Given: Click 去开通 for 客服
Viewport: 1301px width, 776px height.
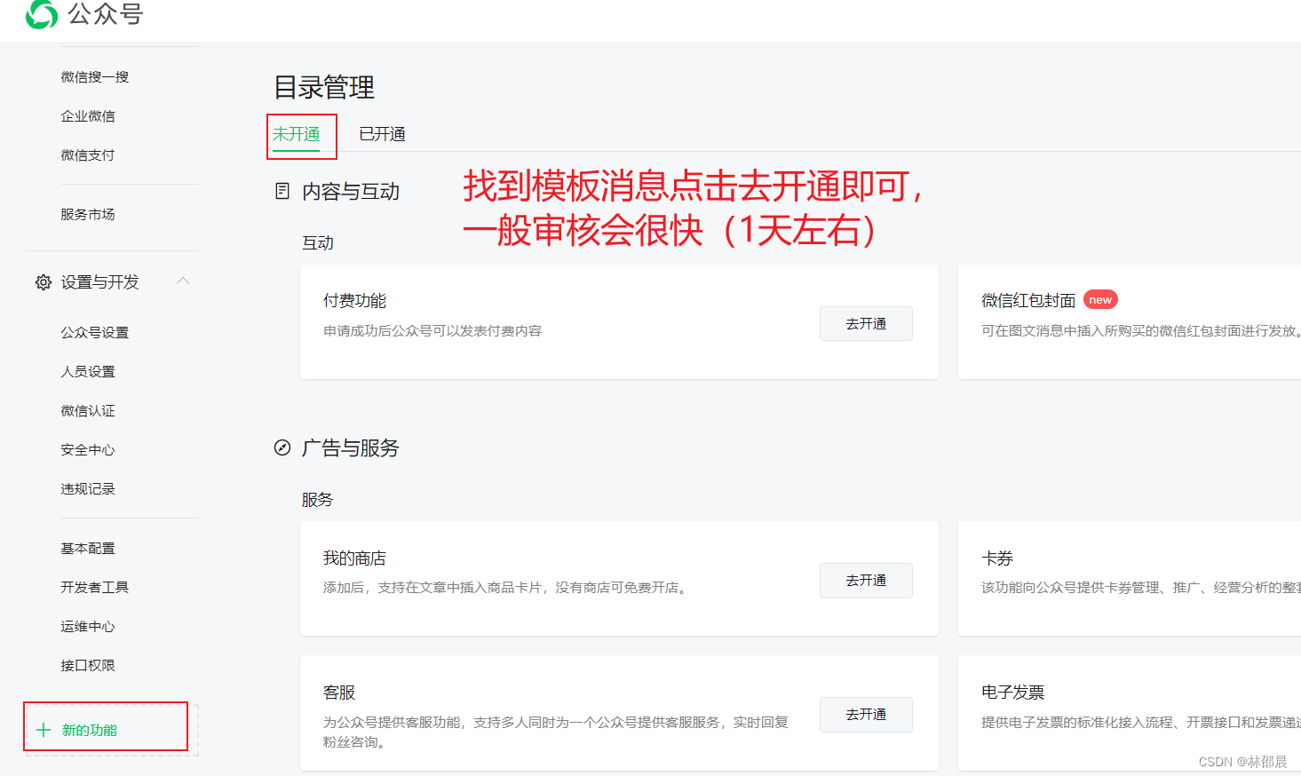Looking at the screenshot, I should coord(866,715).
